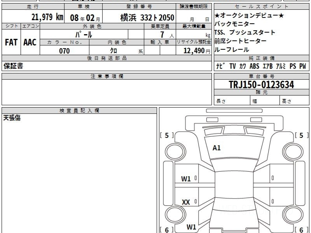Screen dimensions: 311x233
Task: Select the PW equipment item
Action: (303, 67)
